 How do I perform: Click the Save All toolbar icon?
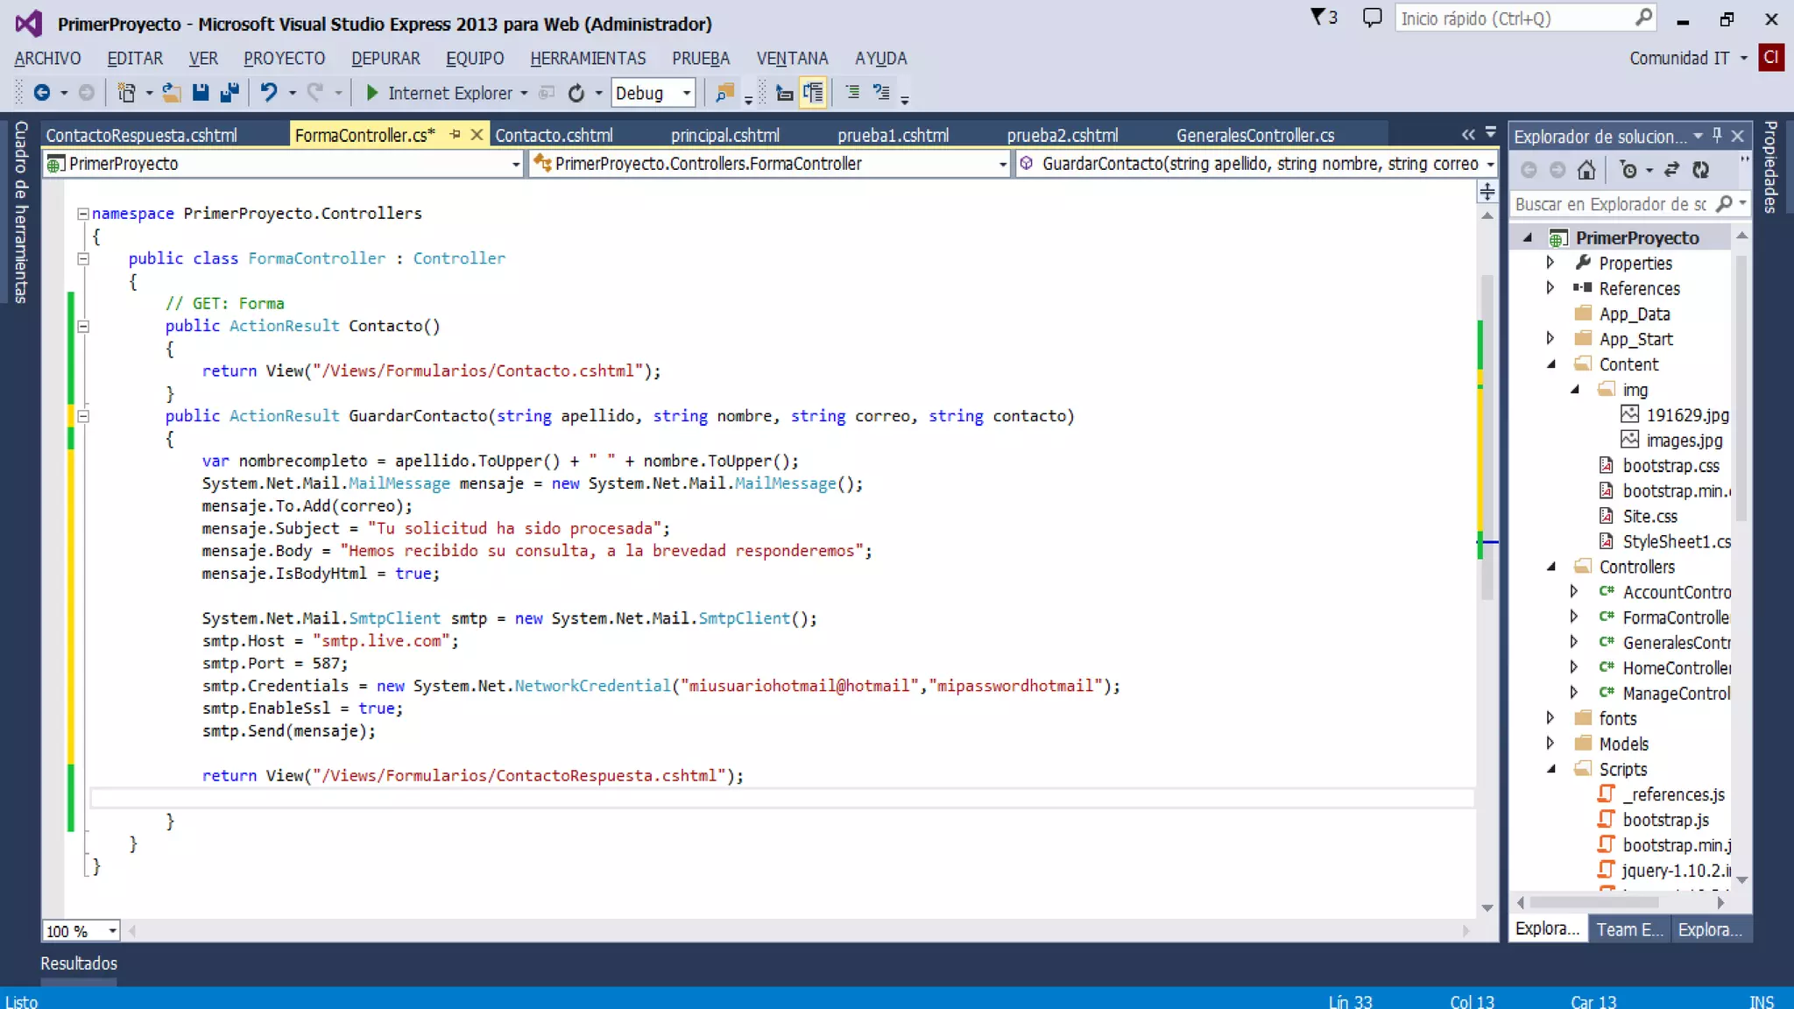pos(230,93)
